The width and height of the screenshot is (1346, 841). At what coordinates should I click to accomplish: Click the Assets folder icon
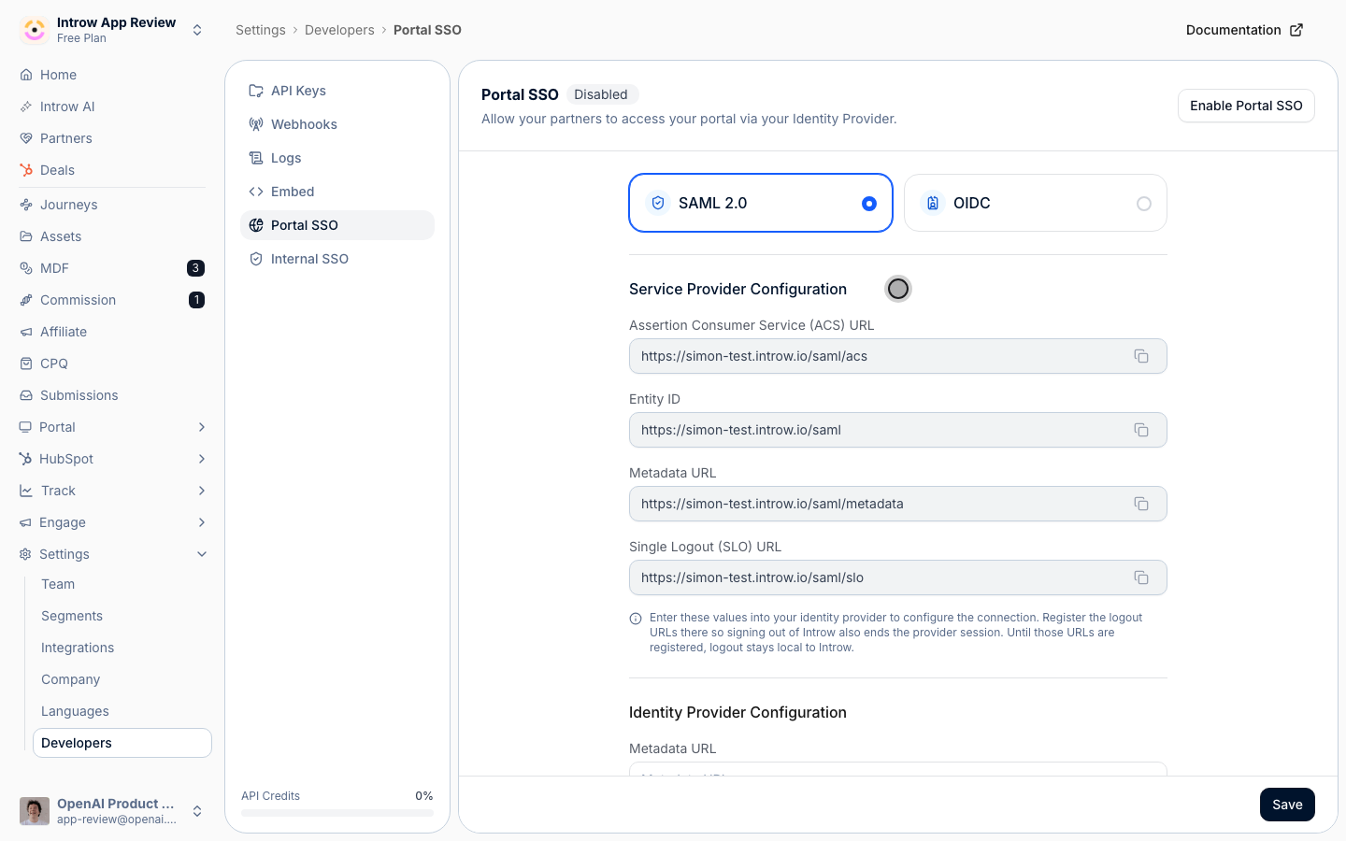click(26, 236)
